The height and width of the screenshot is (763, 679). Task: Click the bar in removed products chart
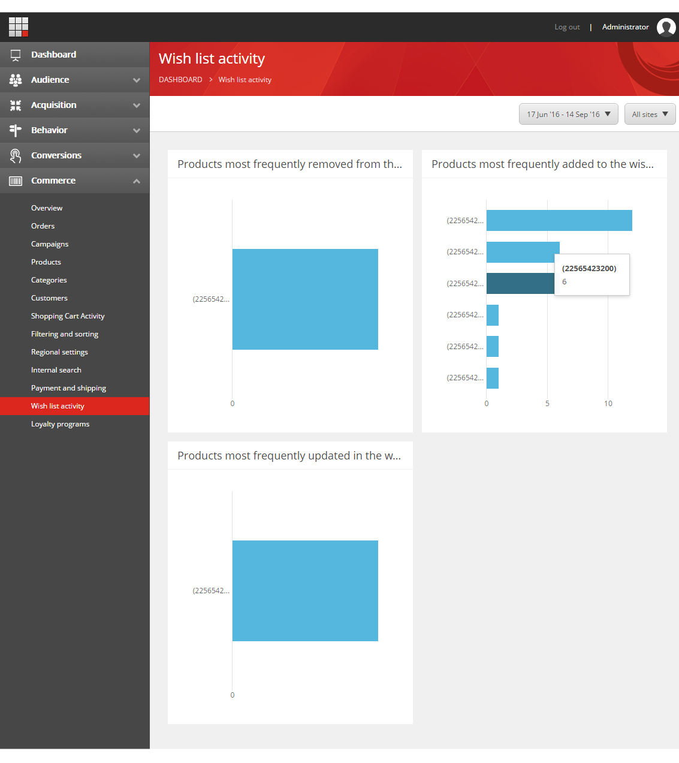pos(305,299)
